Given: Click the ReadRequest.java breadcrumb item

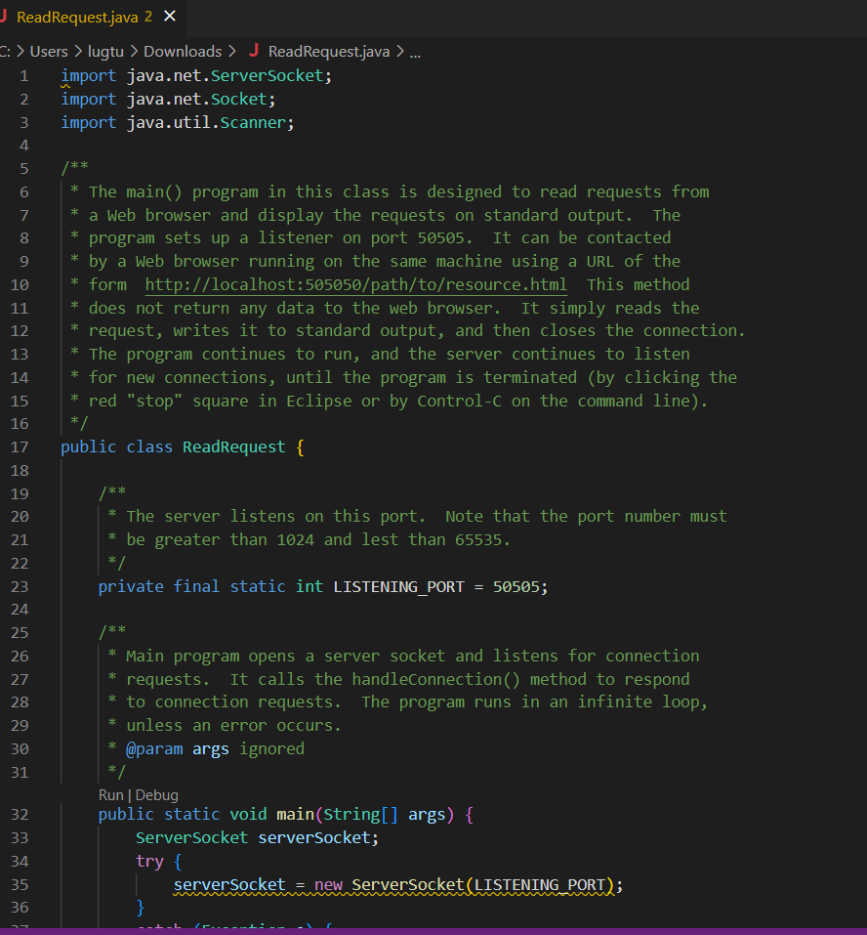Looking at the screenshot, I should tap(328, 51).
